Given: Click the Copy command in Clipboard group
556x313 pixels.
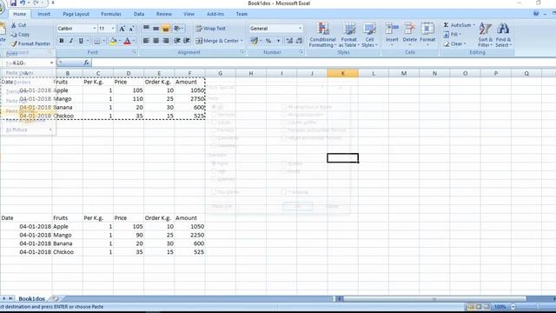Looking at the screenshot, I should click(x=20, y=35).
